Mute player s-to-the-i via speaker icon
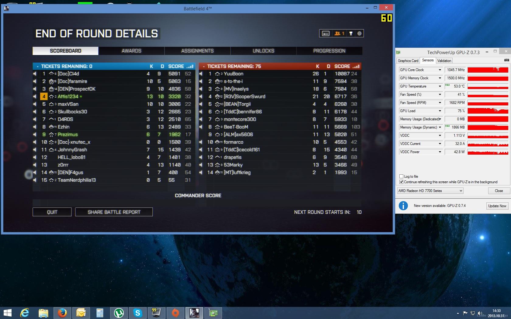 click(x=201, y=81)
